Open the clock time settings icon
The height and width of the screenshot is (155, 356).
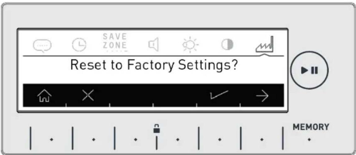click(79, 45)
